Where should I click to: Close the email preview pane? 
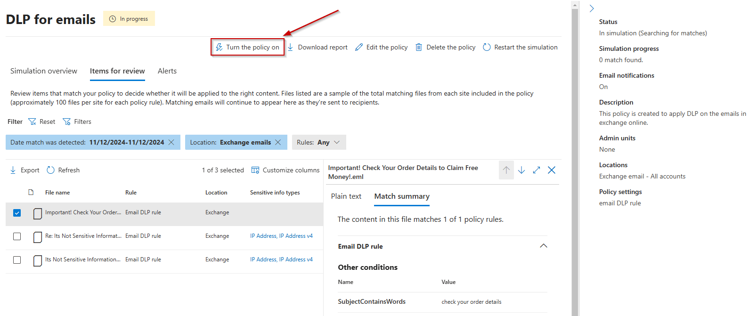552,170
